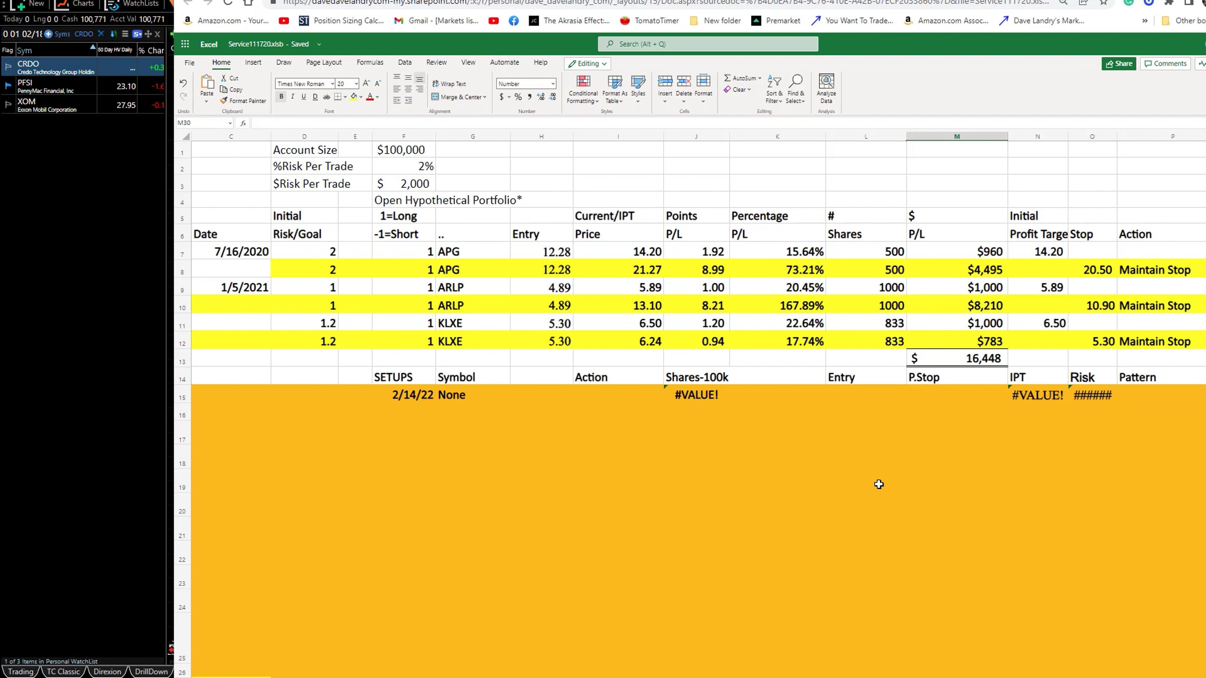Open Conditional Formatting in Styles group
Screen dimensions: 1206x678
point(583,89)
